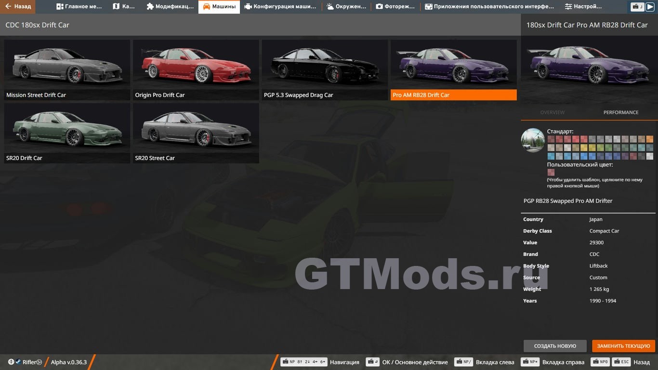Click the 180sx Drift Car Pro AM RB28 title
Screen dimensions: 658x370
point(587,25)
